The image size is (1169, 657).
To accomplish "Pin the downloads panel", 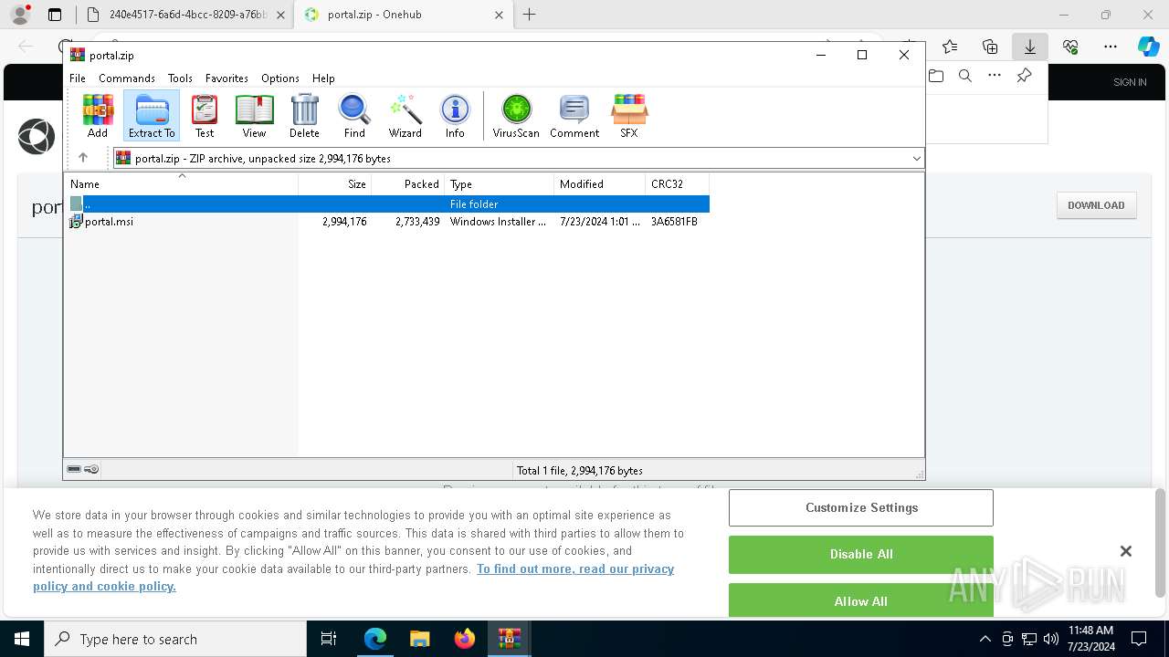I will click(x=1025, y=76).
